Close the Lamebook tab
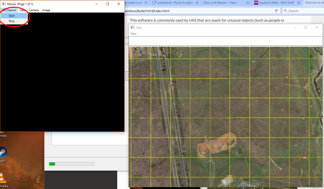 [x=197, y=3]
